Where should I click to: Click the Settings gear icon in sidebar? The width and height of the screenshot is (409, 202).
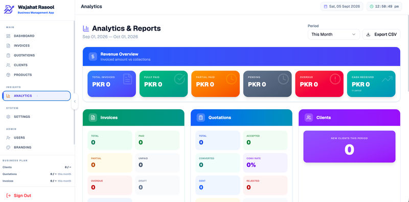8,117
